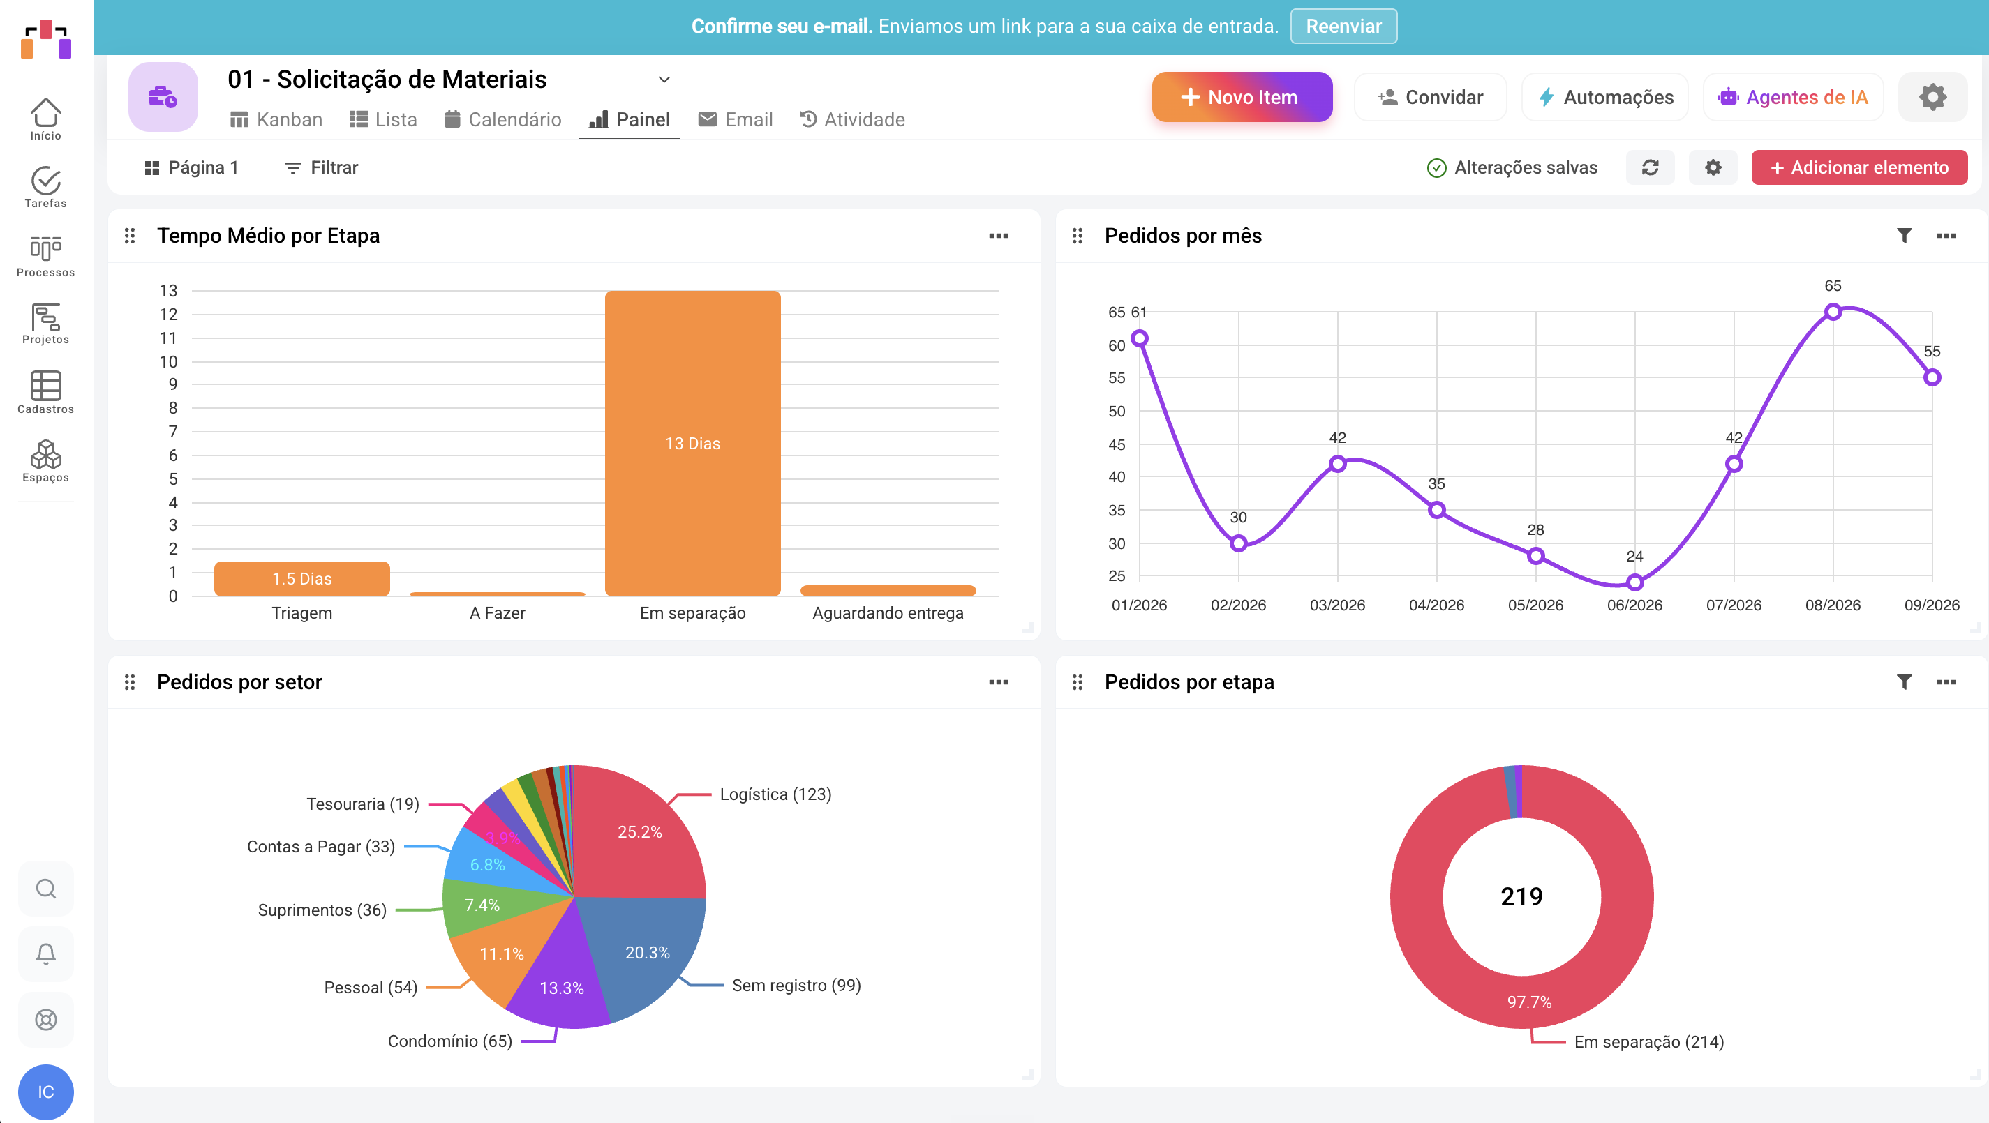Click the Novo Item button
The width and height of the screenshot is (1989, 1123).
click(1242, 97)
